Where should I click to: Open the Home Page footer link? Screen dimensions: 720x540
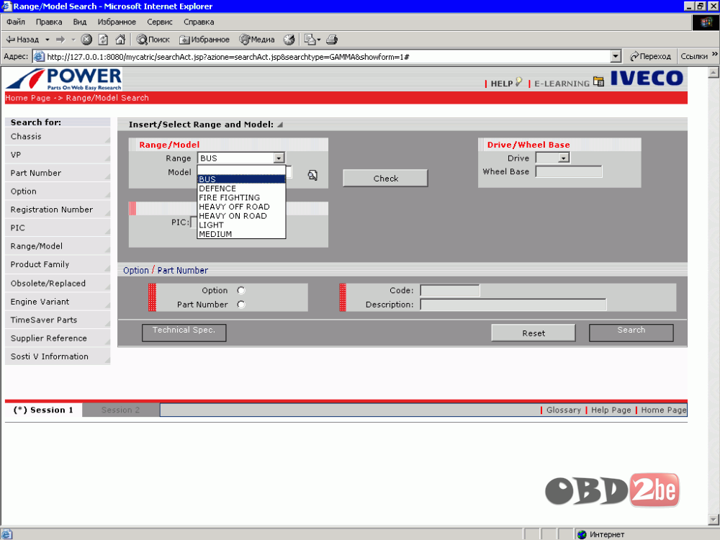coord(664,410)
